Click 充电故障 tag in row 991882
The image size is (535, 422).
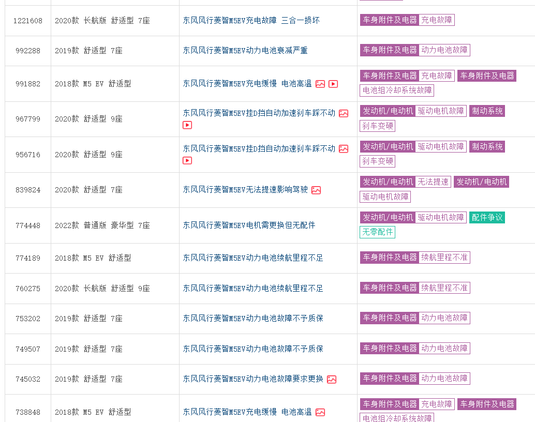pyautogui.click(x=436, y=76)
